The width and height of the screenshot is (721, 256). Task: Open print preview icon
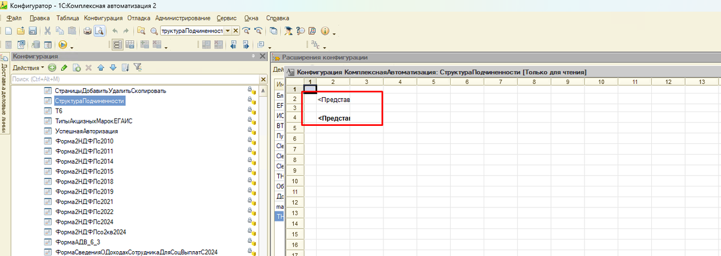[100, 31]
